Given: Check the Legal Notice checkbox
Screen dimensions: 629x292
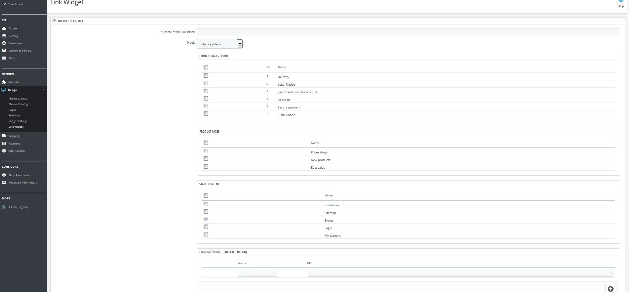Looking at the screenshot, I should pyautogui.click(x=206, y=83).
